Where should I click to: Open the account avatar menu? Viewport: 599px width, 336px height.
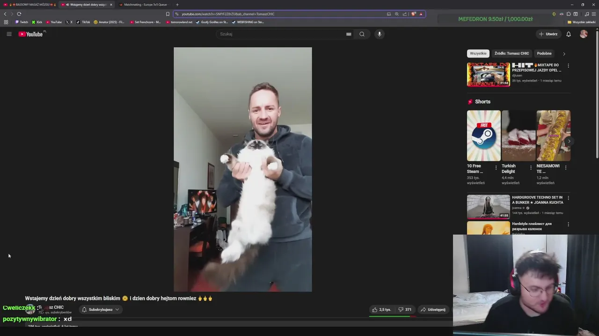(x=584, y=34)
